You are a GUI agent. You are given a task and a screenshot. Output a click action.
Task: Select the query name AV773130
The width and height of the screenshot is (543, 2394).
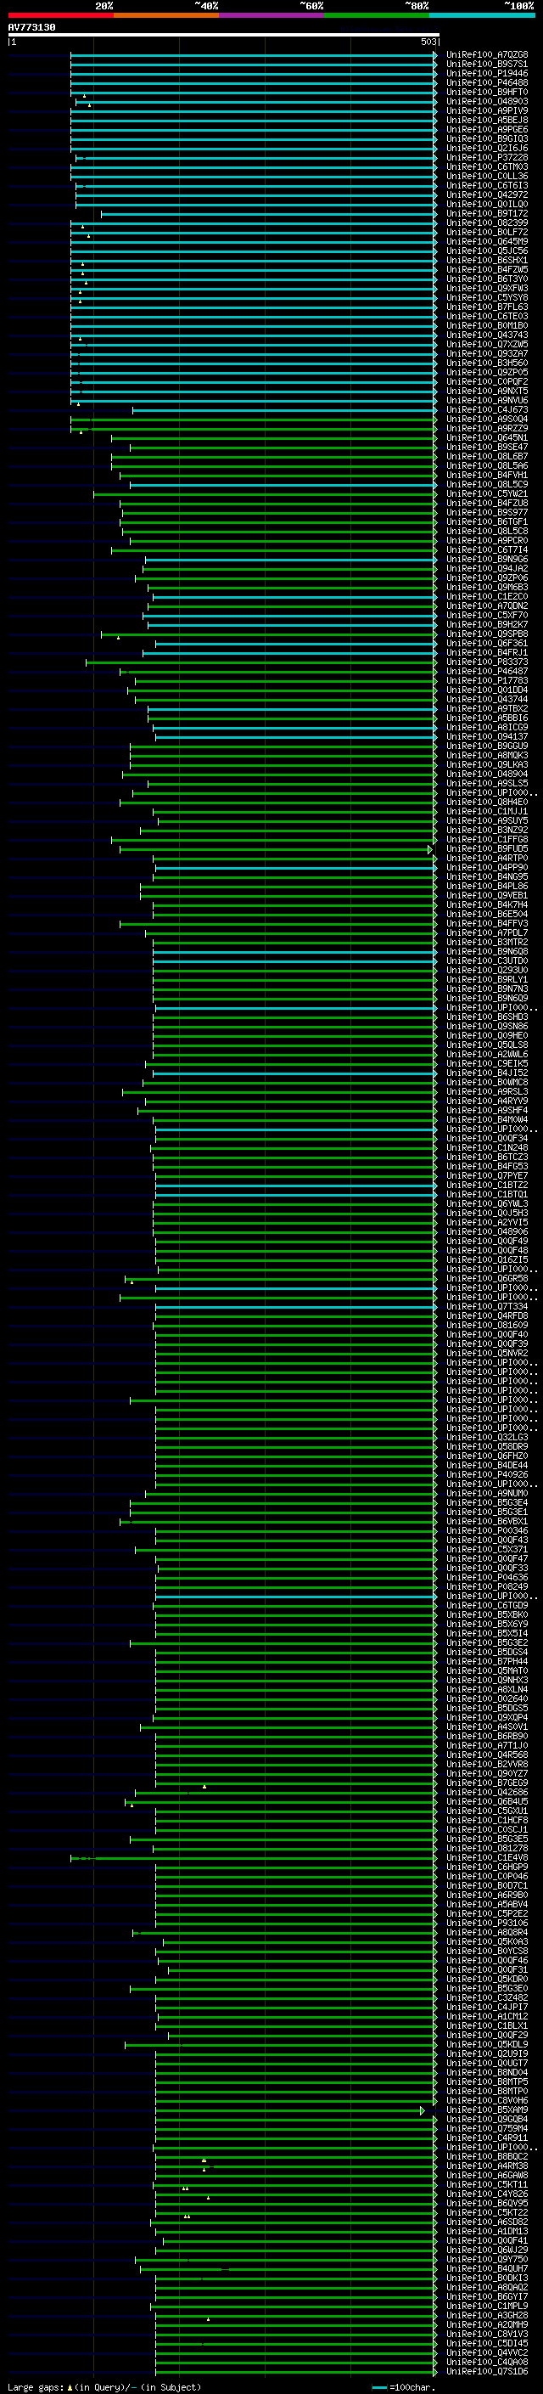click(x=31, y=27)
